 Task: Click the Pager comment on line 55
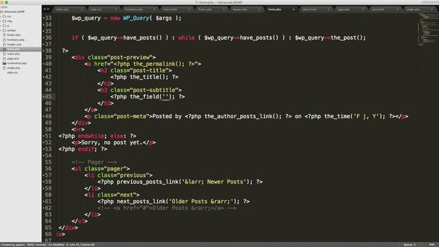(94, 163)
